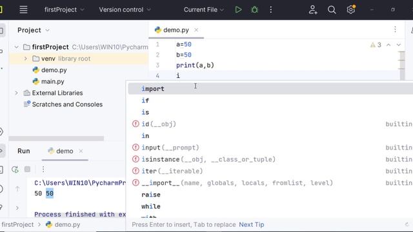
Task: Expand External Libraries node
Action: (17, 93)
